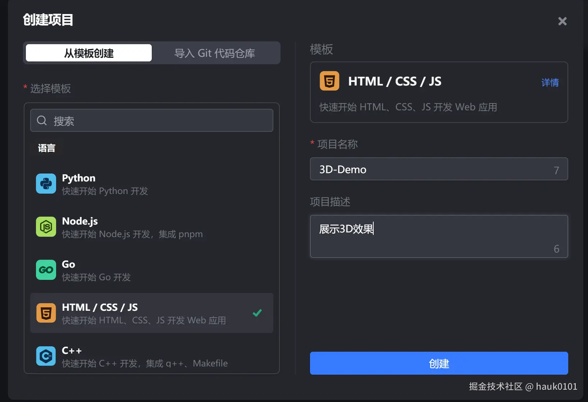Click the magnifier icon in the search box

[42, 120]
